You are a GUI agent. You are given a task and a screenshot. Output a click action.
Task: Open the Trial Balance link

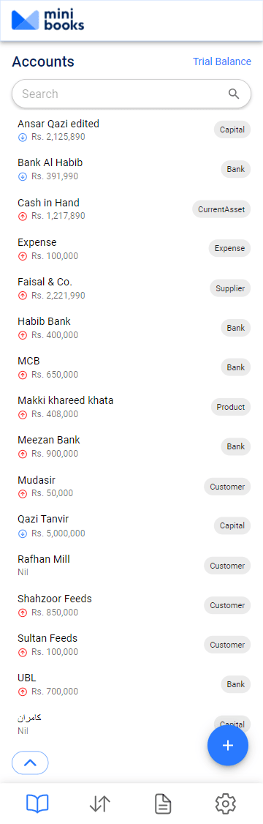(x=222, y=61)
